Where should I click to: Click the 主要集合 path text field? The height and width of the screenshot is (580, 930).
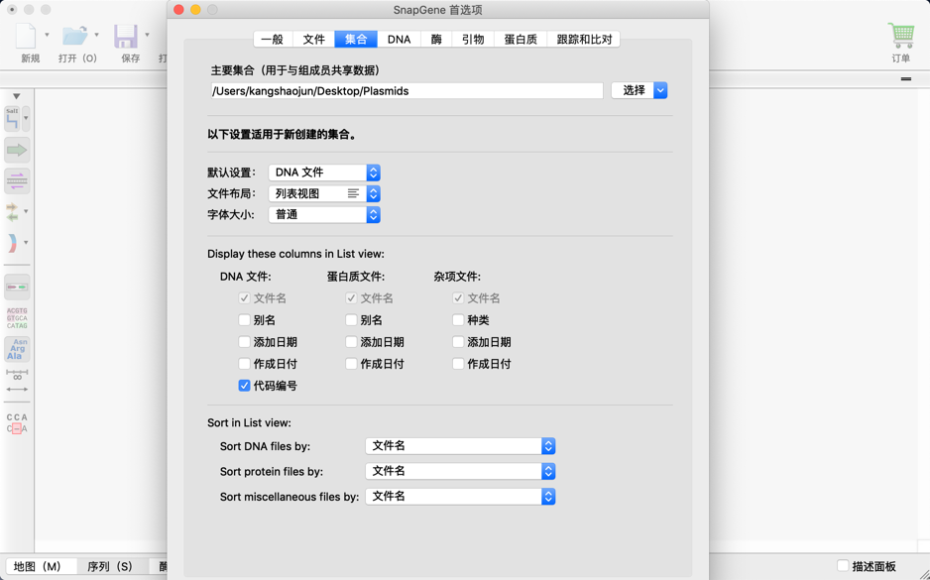[407, 91]
